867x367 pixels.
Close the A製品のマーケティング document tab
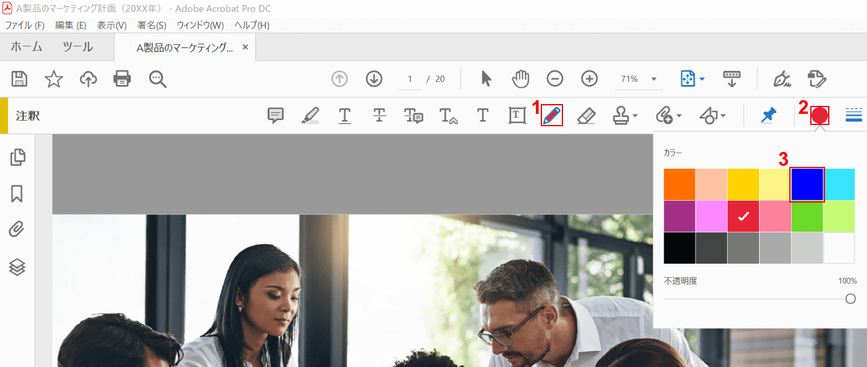[x=245, y=47]
